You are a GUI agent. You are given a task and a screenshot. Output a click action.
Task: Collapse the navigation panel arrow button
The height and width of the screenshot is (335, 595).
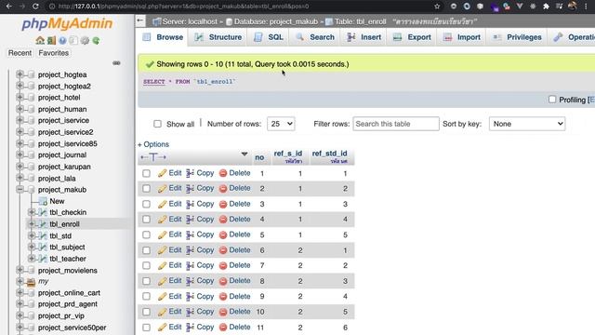[140, 20]
